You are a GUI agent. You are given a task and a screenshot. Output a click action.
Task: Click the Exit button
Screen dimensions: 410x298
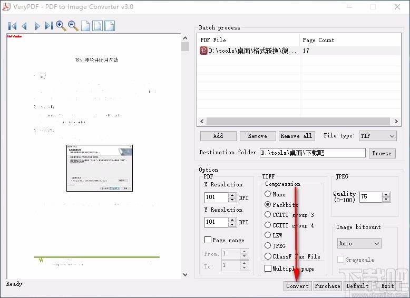[387, 286]
